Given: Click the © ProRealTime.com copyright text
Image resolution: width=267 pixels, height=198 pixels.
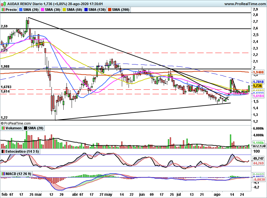Looking at the screenshot, I should pyautogui.click(x=16, y=123).
